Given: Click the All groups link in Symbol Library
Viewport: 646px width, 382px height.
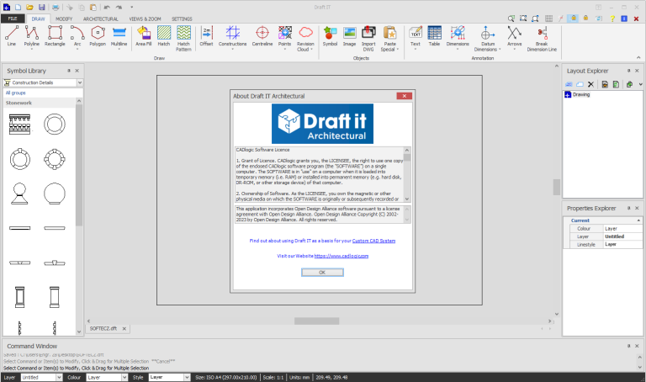Looking at the screenshot, I should coord(16,93).
